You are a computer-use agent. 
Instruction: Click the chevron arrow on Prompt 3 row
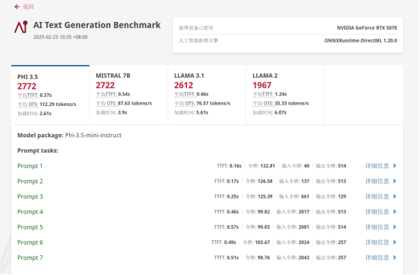(394, 196)
